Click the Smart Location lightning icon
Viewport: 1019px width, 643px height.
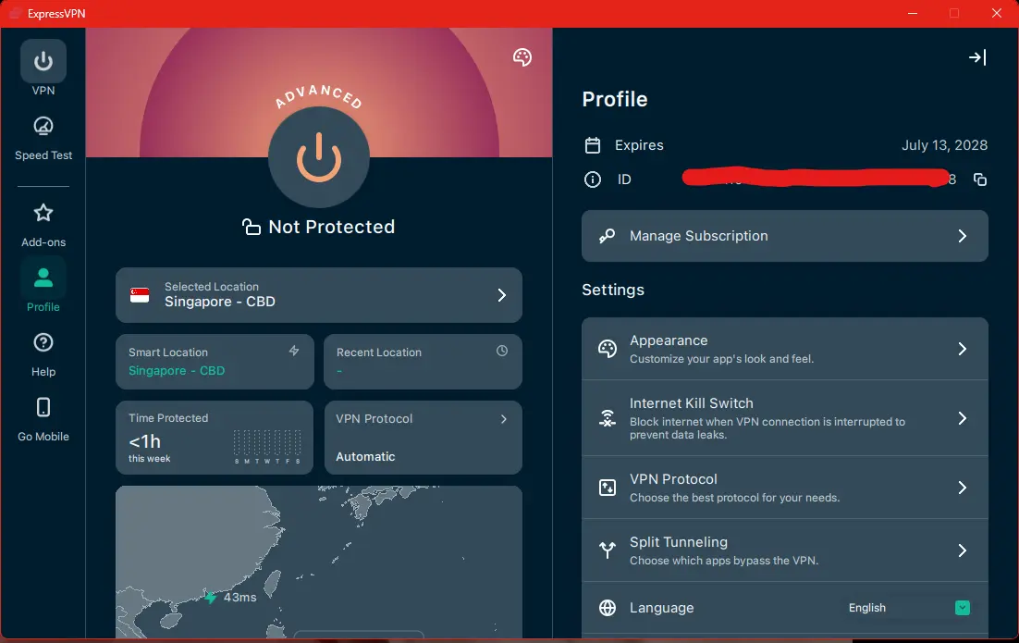pyautogui.click(x=294, y=351)
